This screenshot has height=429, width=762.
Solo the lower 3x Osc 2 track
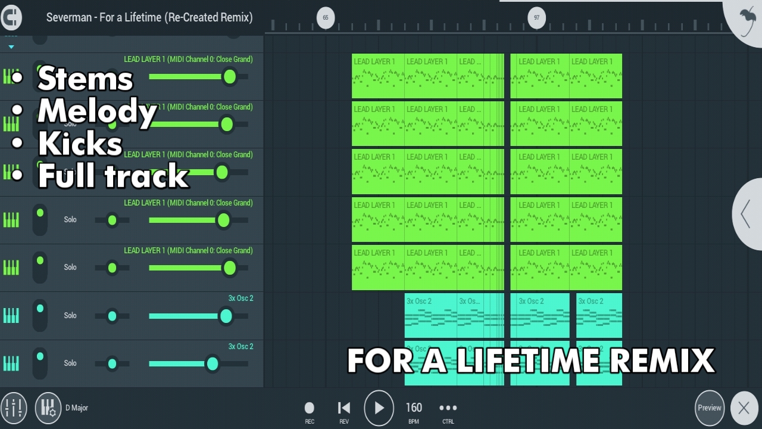(x=70, y=363)
